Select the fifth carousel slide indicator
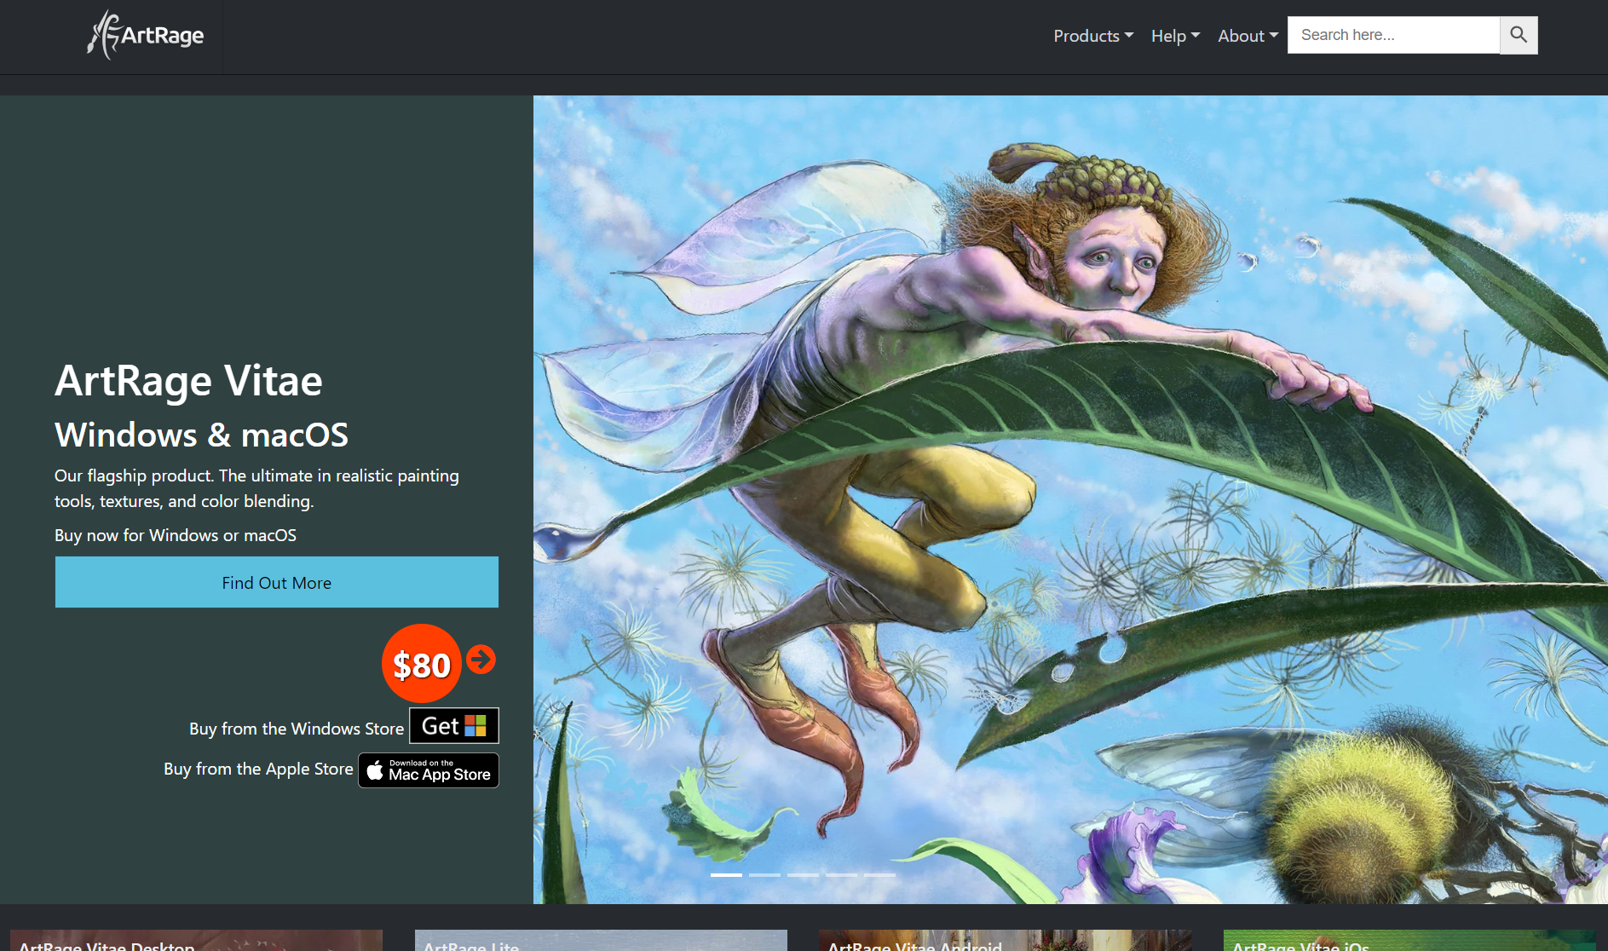The height and width of the screenshot is (951, 1608). [879, 875]
